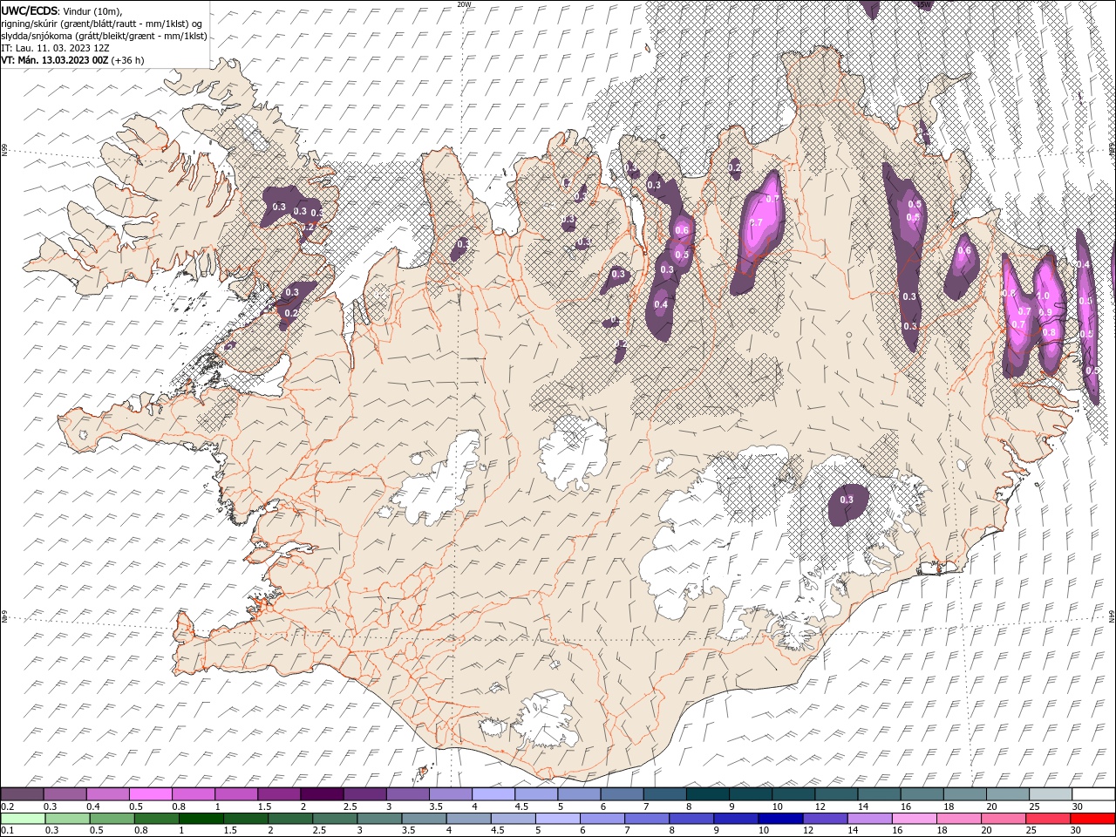Pick the top-row legend swatch between 0.3 and 0.4

65,794
